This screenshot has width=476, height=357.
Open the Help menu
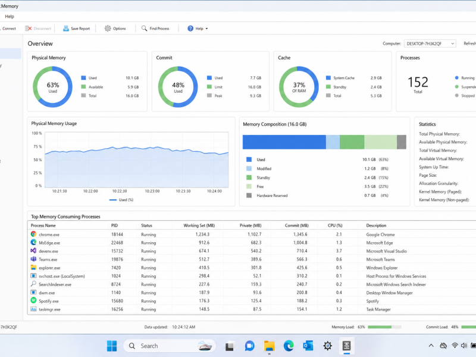(10, 17)
